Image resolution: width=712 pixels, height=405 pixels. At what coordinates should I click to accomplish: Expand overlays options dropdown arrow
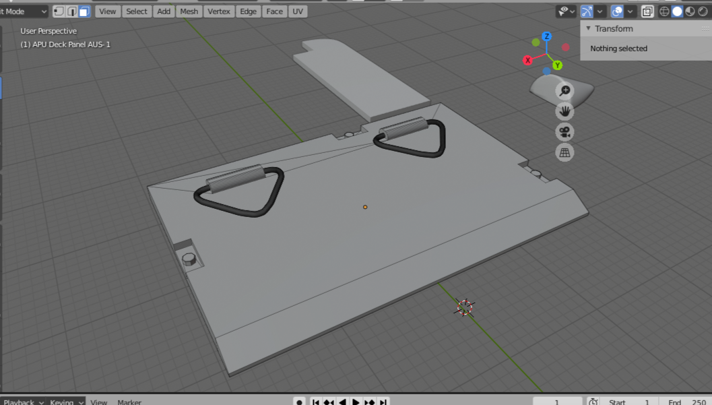pyautogui.click(x=630, y=11)
